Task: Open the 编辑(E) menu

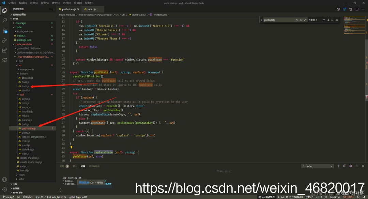Action: (x=23, y=3)
